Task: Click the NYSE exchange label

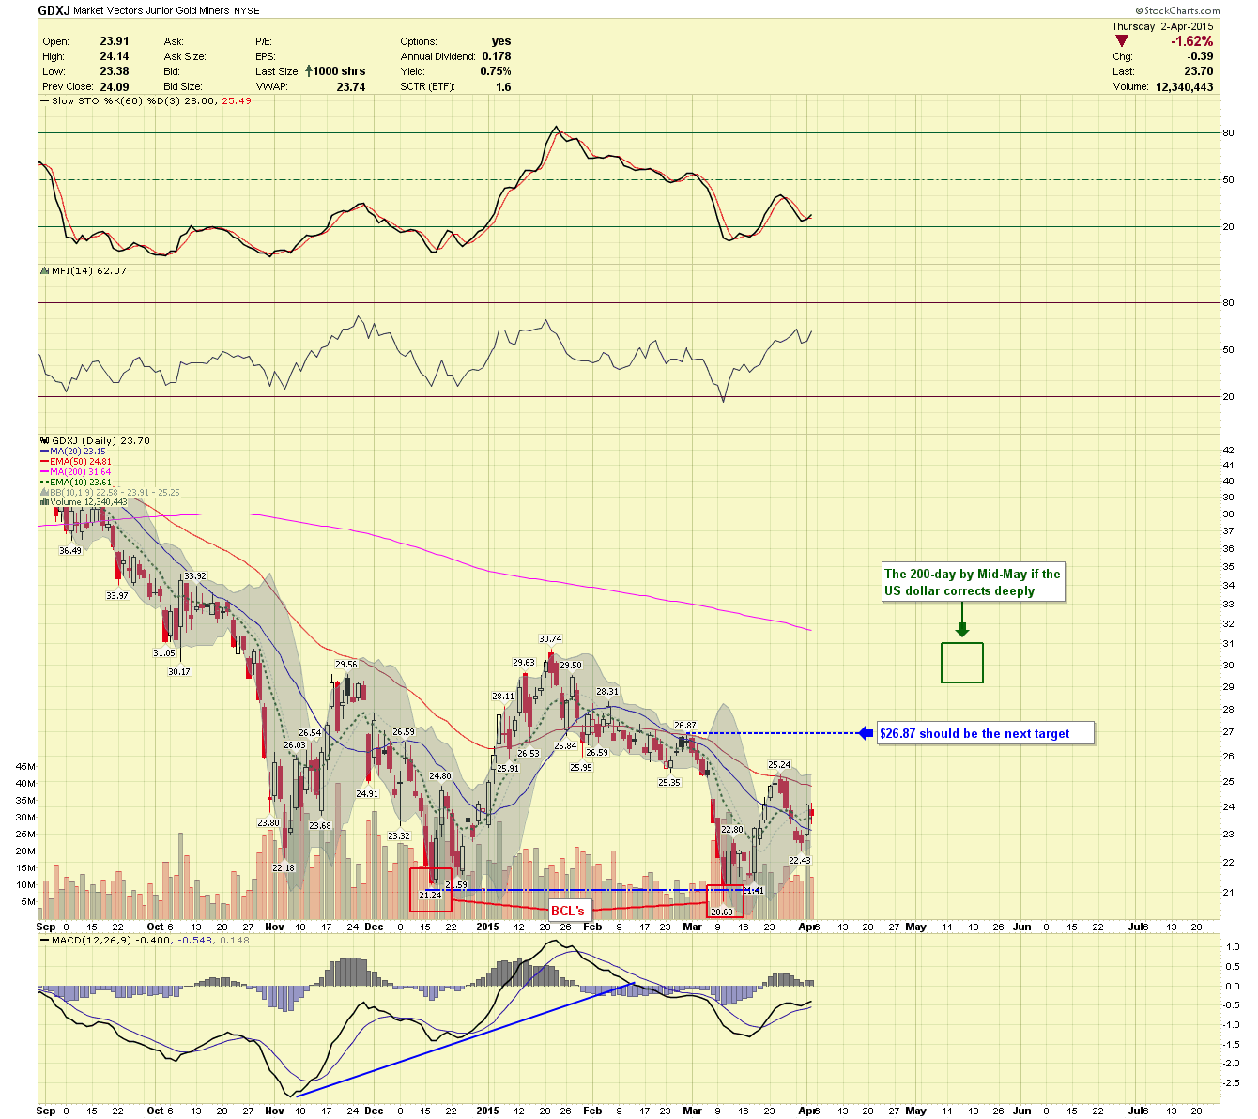Action: [247, 11]
